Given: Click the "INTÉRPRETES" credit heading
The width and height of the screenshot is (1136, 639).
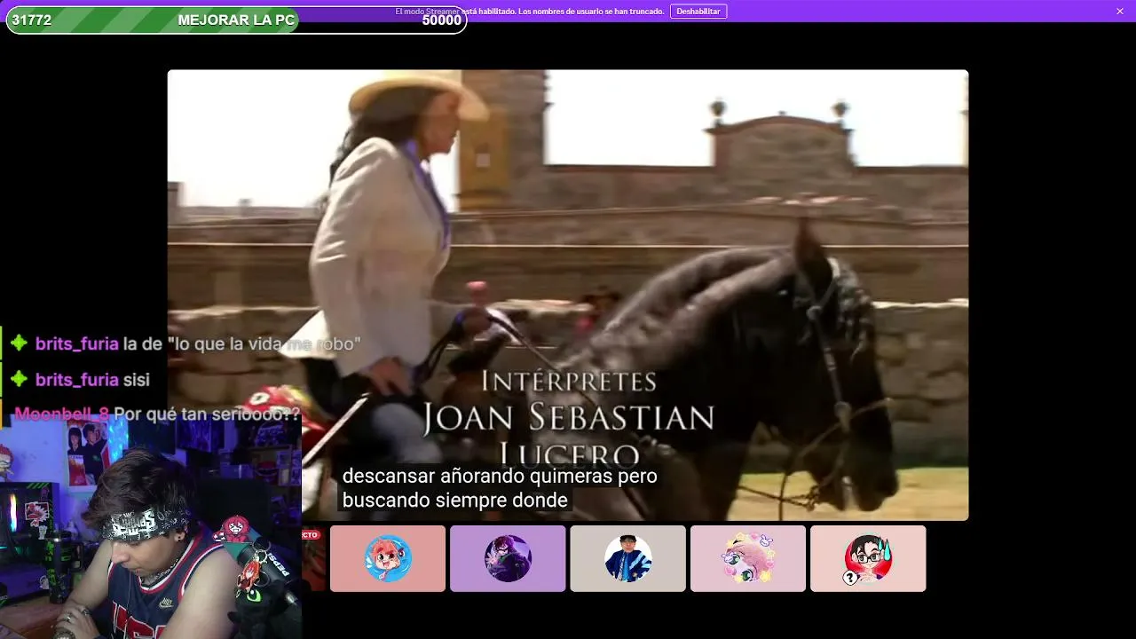Looking at the screenshot, I should 569,381.
